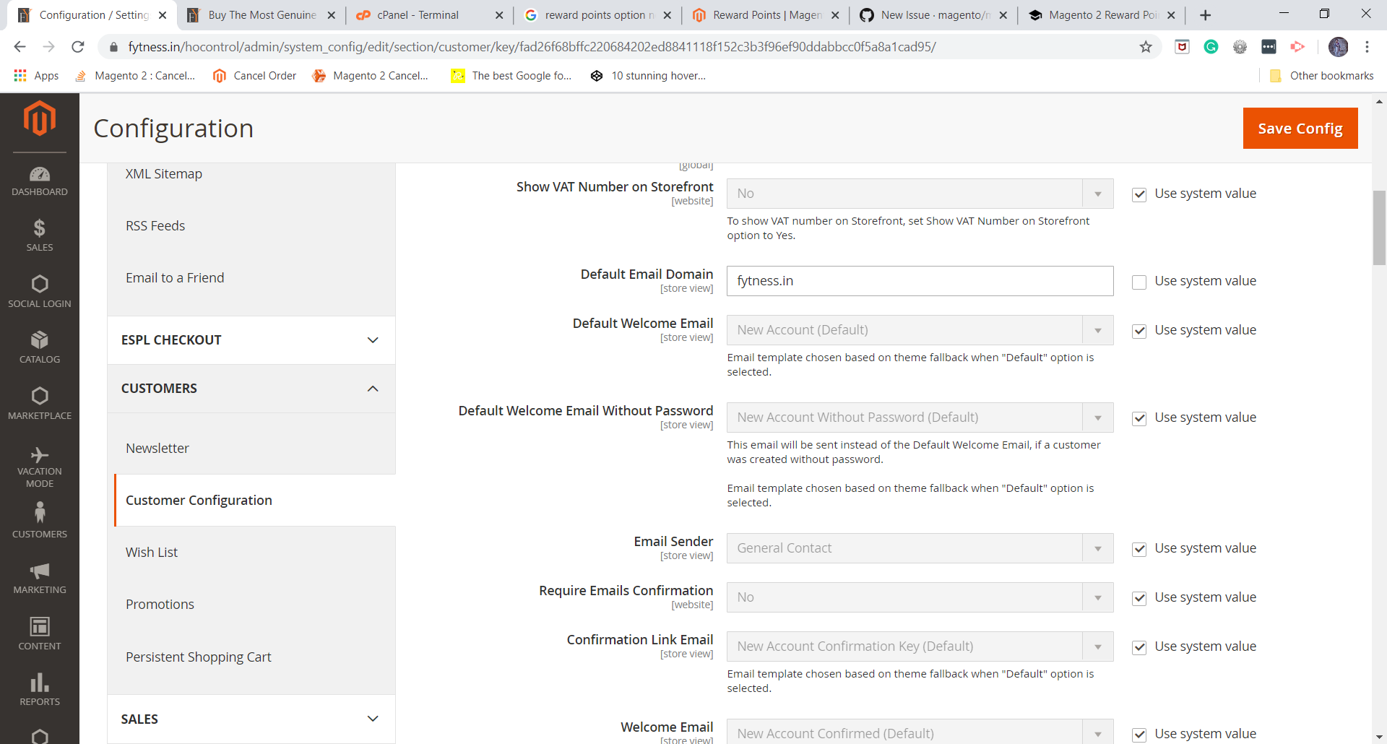This screenshot has width=1387, height=744.
Task: Collapse the CUSTOMERS configuration section
Action: (x=249, y=389)
